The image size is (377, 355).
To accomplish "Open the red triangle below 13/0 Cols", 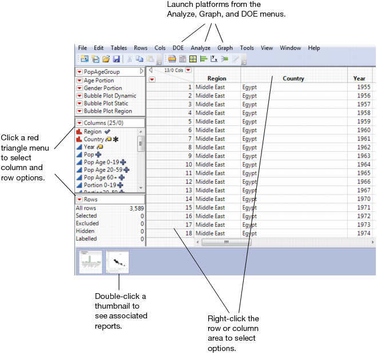I will (152, 80).
